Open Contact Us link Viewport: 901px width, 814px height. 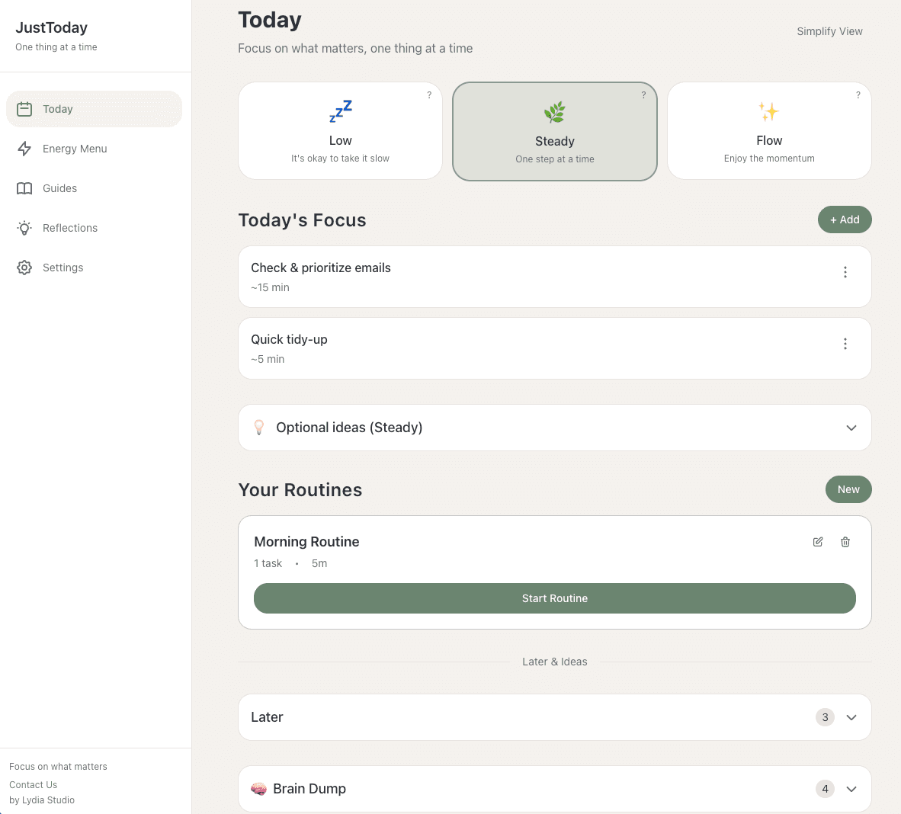point(33,784)
